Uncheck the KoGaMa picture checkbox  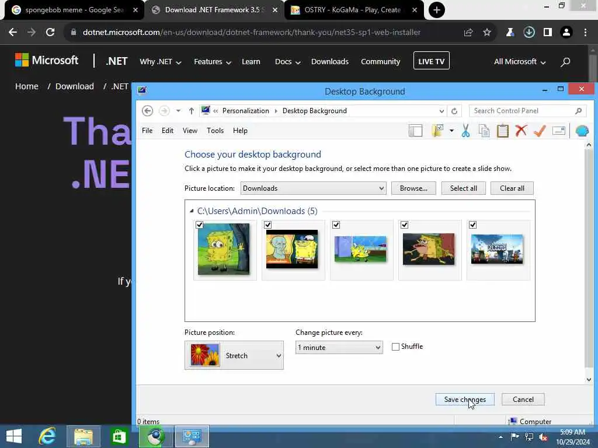tap(473, 225)
